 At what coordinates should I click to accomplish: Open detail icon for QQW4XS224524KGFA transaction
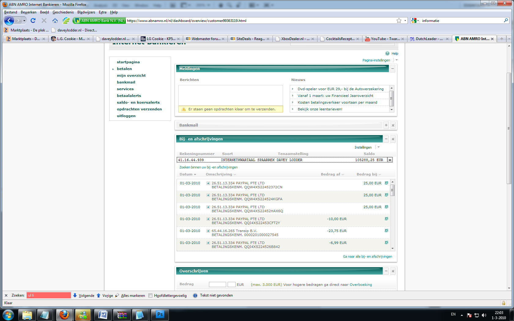pos(386,195)
